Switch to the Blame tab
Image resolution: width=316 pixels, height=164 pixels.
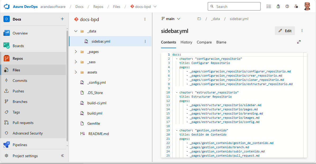coord(221,42)
